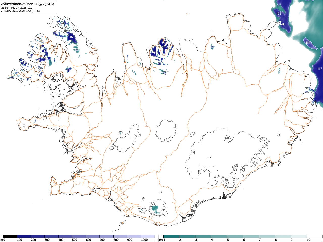Click the 500–600 m legend color segment
323x242 pixels.
[79, 236]
